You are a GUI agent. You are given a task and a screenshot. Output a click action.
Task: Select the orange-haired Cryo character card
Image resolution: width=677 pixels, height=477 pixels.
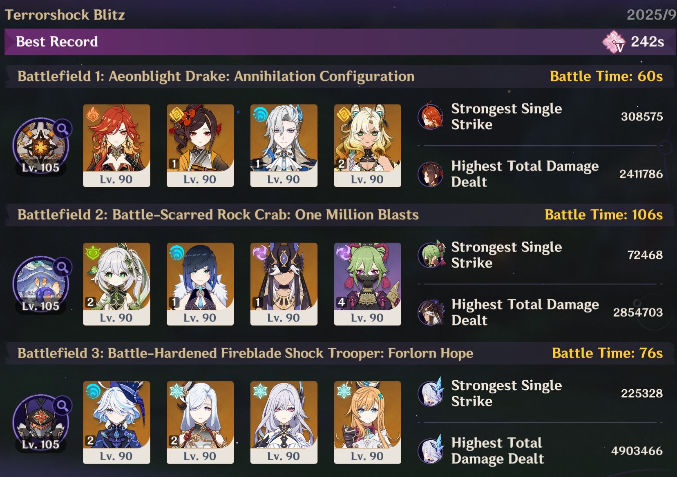click(x=367, y=422)
